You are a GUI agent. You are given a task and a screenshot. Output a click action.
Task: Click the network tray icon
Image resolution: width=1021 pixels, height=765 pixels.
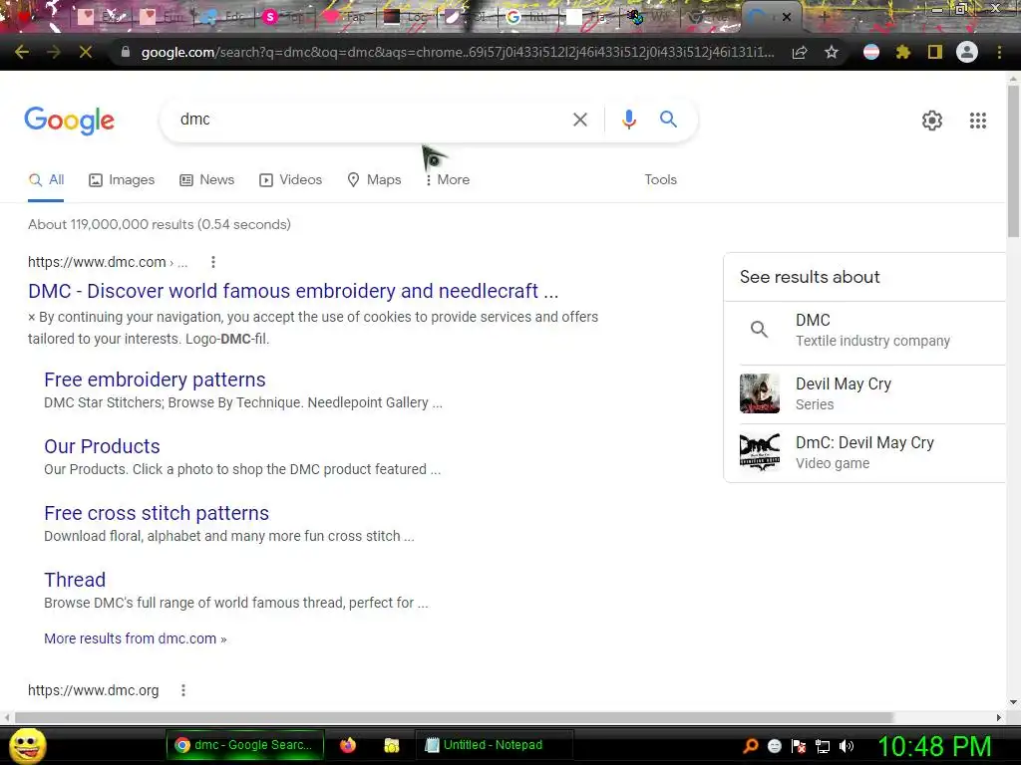pos(823,746)
